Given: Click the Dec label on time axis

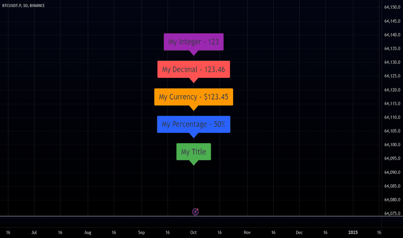Looking at the screenshot, I should pyautogui.click(x=299, y=233).
